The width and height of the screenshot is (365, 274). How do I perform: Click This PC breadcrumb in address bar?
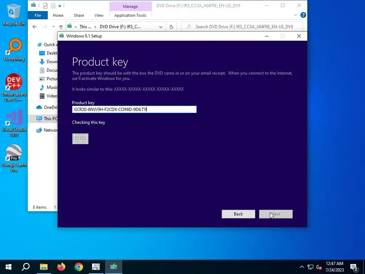click(x=85, y=27)
